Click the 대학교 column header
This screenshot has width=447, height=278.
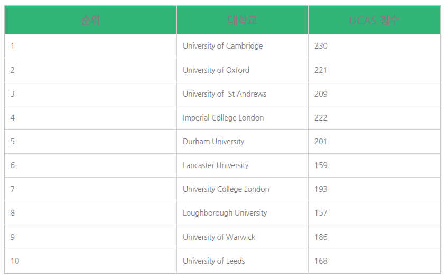click(243, 20)
